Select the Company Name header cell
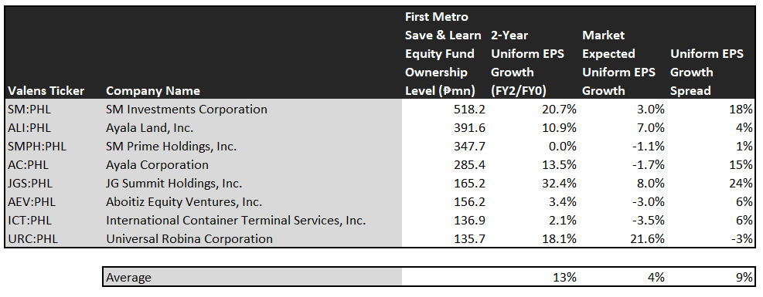 [x=153, y=91]
